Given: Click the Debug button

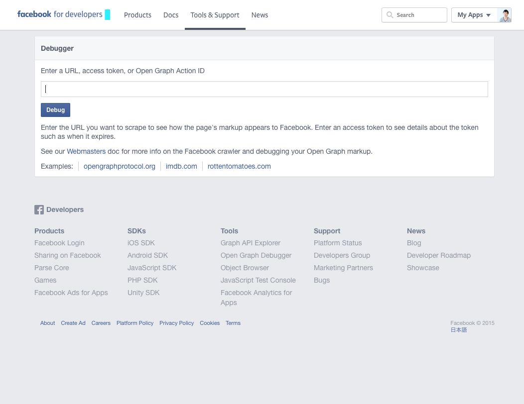Looking at the screenshot, I should (55, 110).
